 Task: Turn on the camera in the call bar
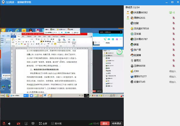[x=19, y=123]
